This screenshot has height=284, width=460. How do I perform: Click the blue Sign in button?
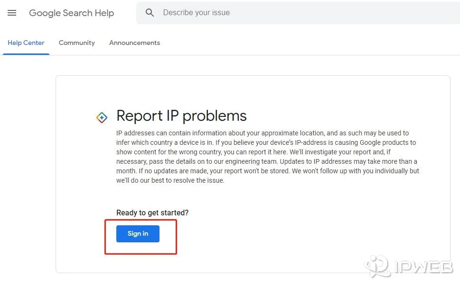point(138,234)
